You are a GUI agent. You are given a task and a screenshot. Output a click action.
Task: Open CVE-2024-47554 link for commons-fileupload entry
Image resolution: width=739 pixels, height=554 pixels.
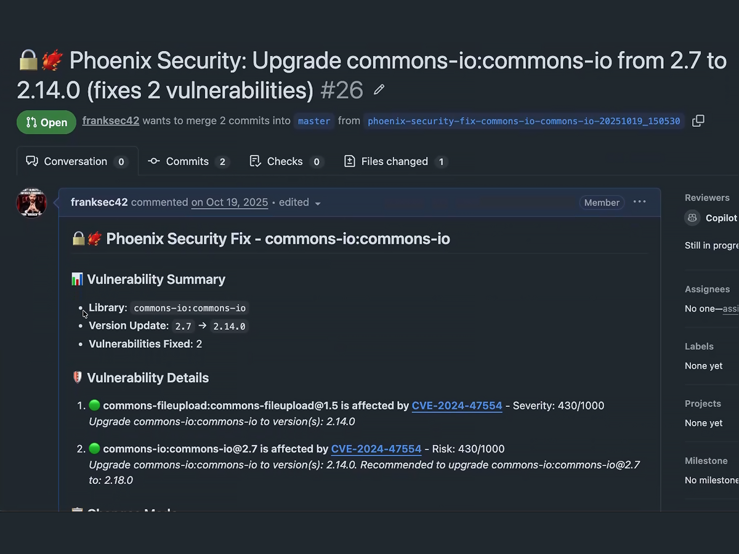pyautogui.click(x=457, y=406)
